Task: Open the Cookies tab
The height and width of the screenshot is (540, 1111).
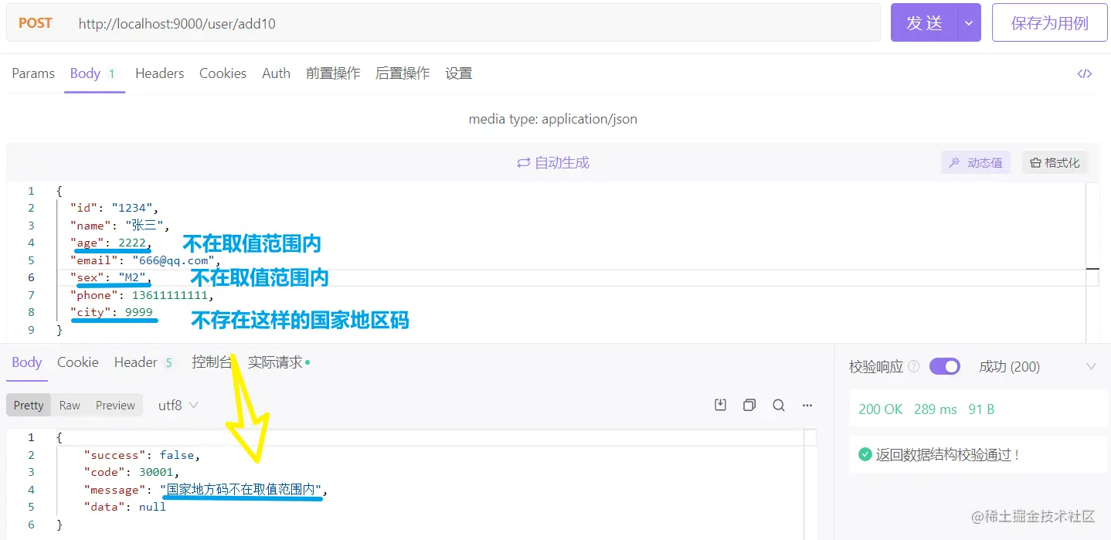Action: 223,73
